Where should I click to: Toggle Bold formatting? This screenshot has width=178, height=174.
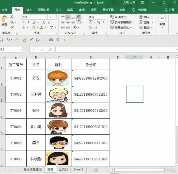pos(23,22)
